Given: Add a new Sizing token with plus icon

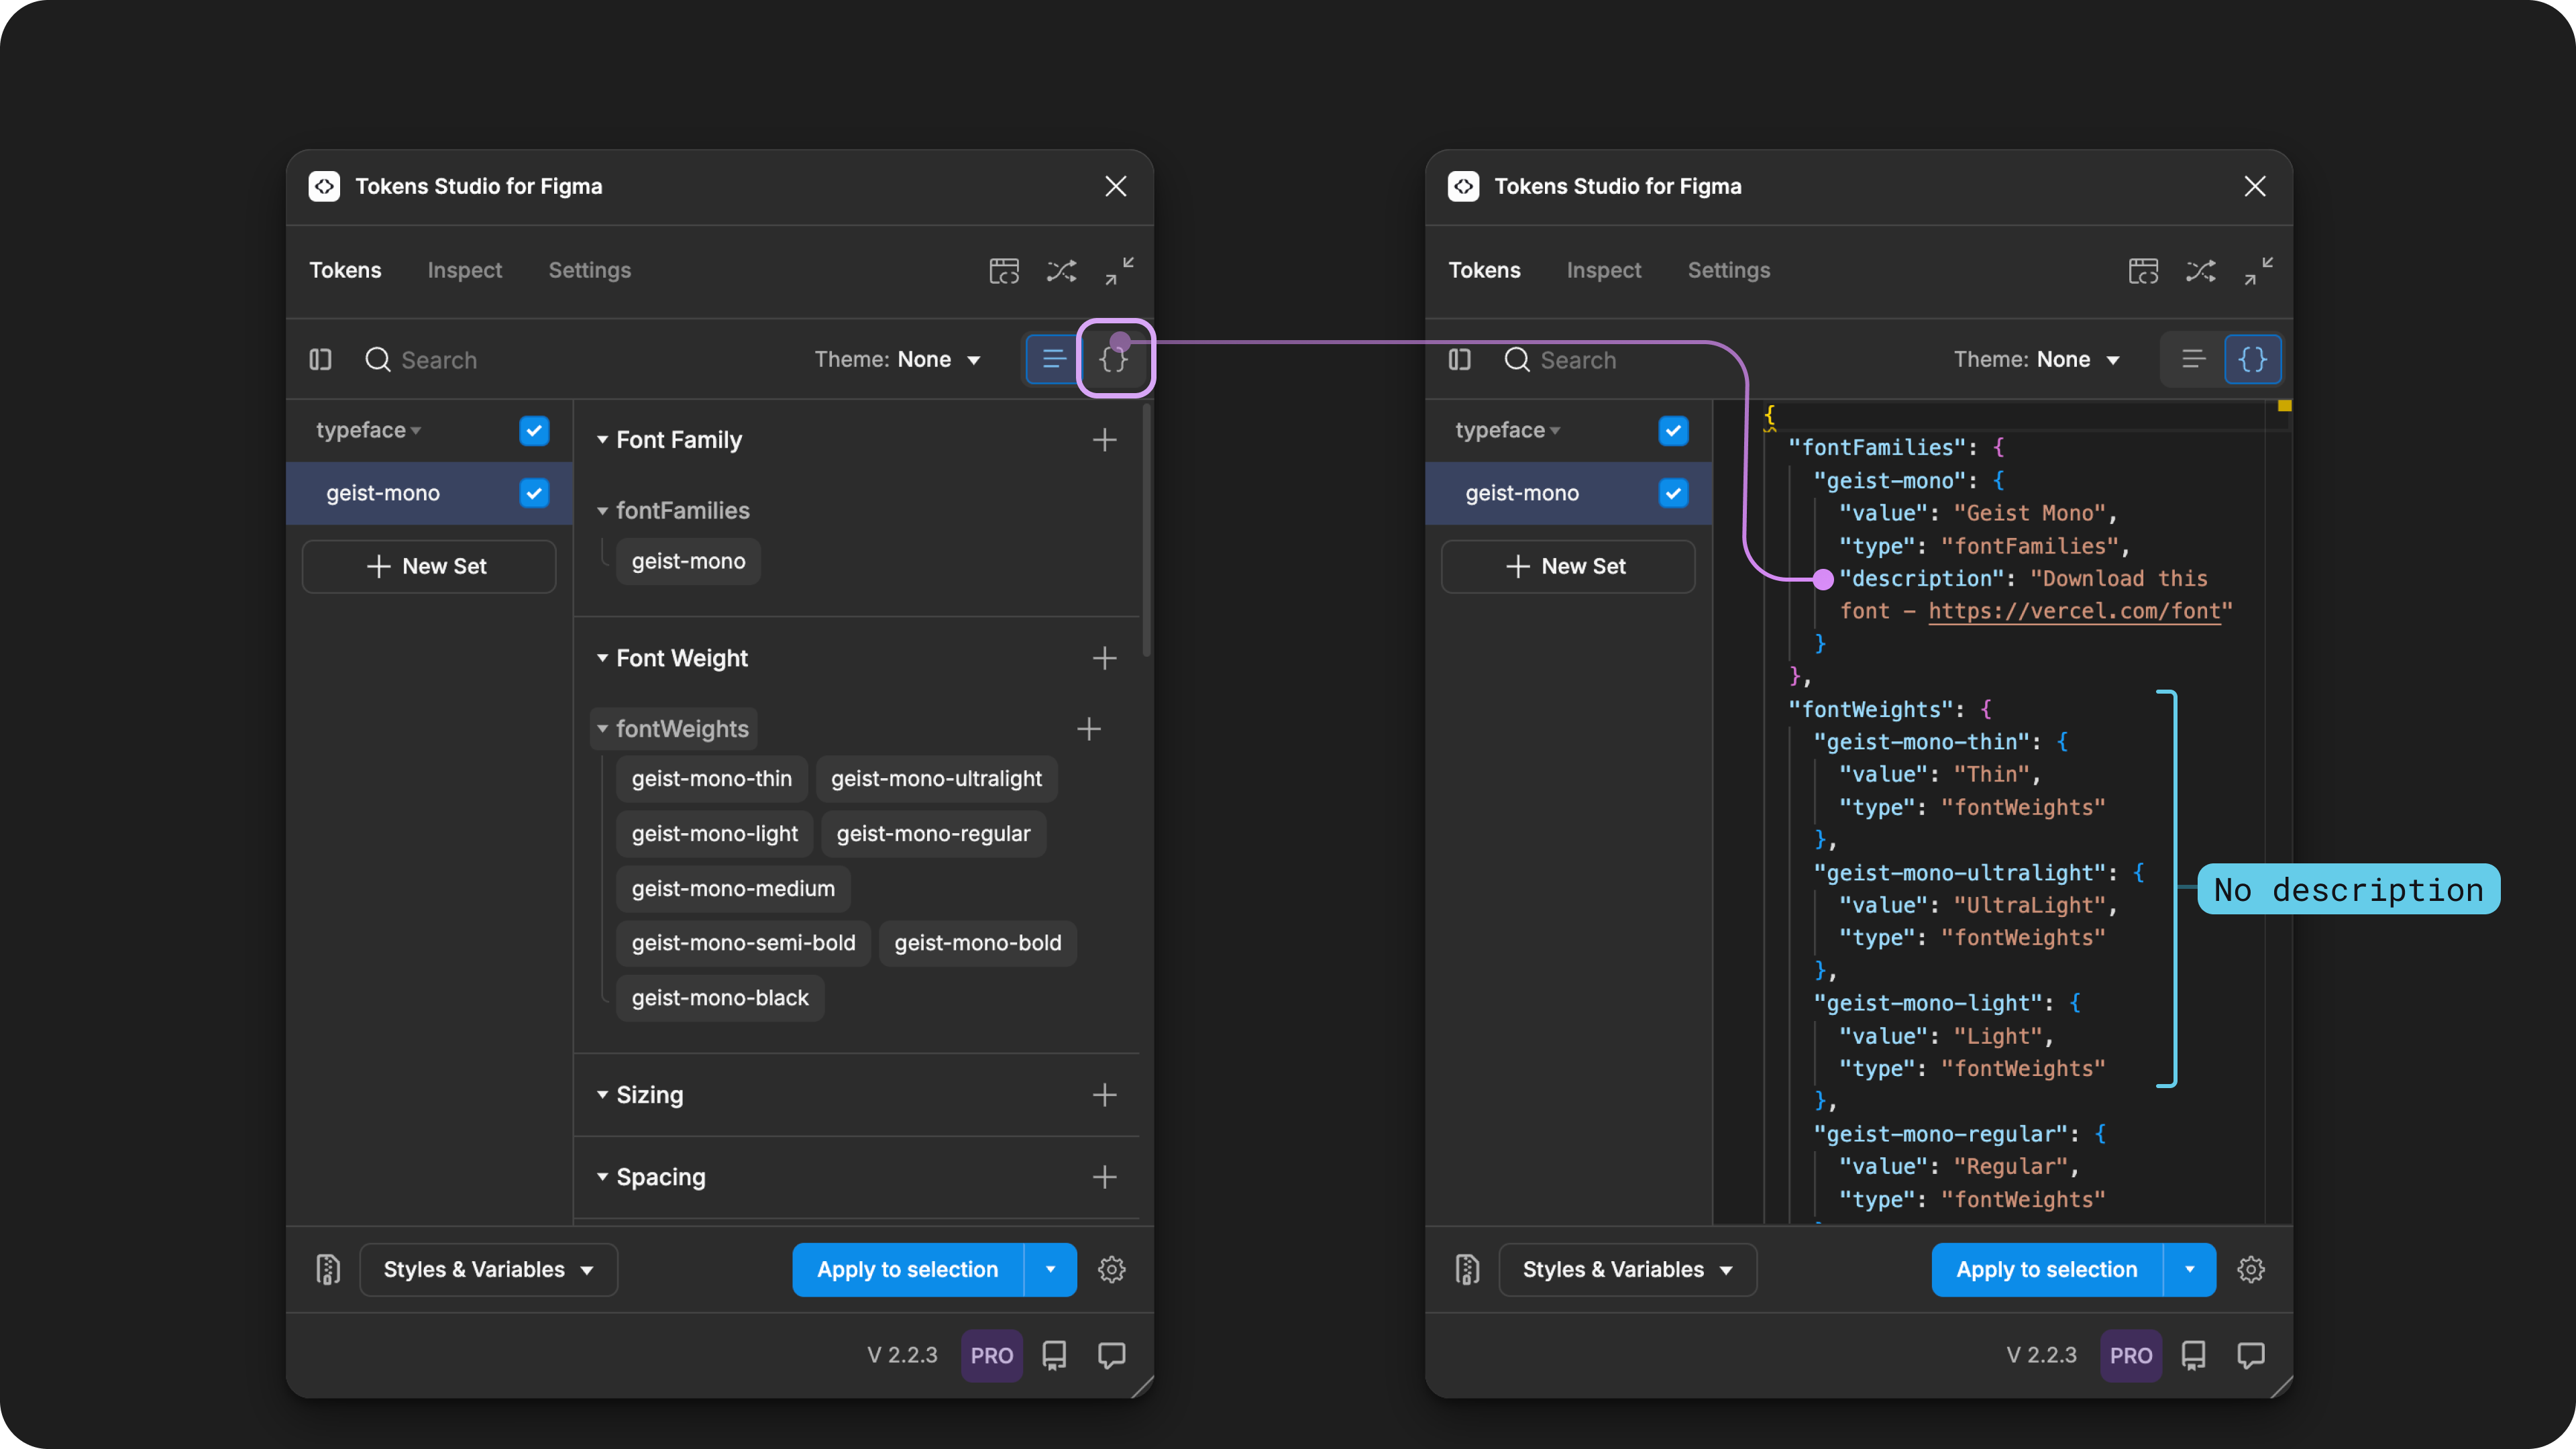Looking at the screenshot, I should click(x=1104, y=1095).
